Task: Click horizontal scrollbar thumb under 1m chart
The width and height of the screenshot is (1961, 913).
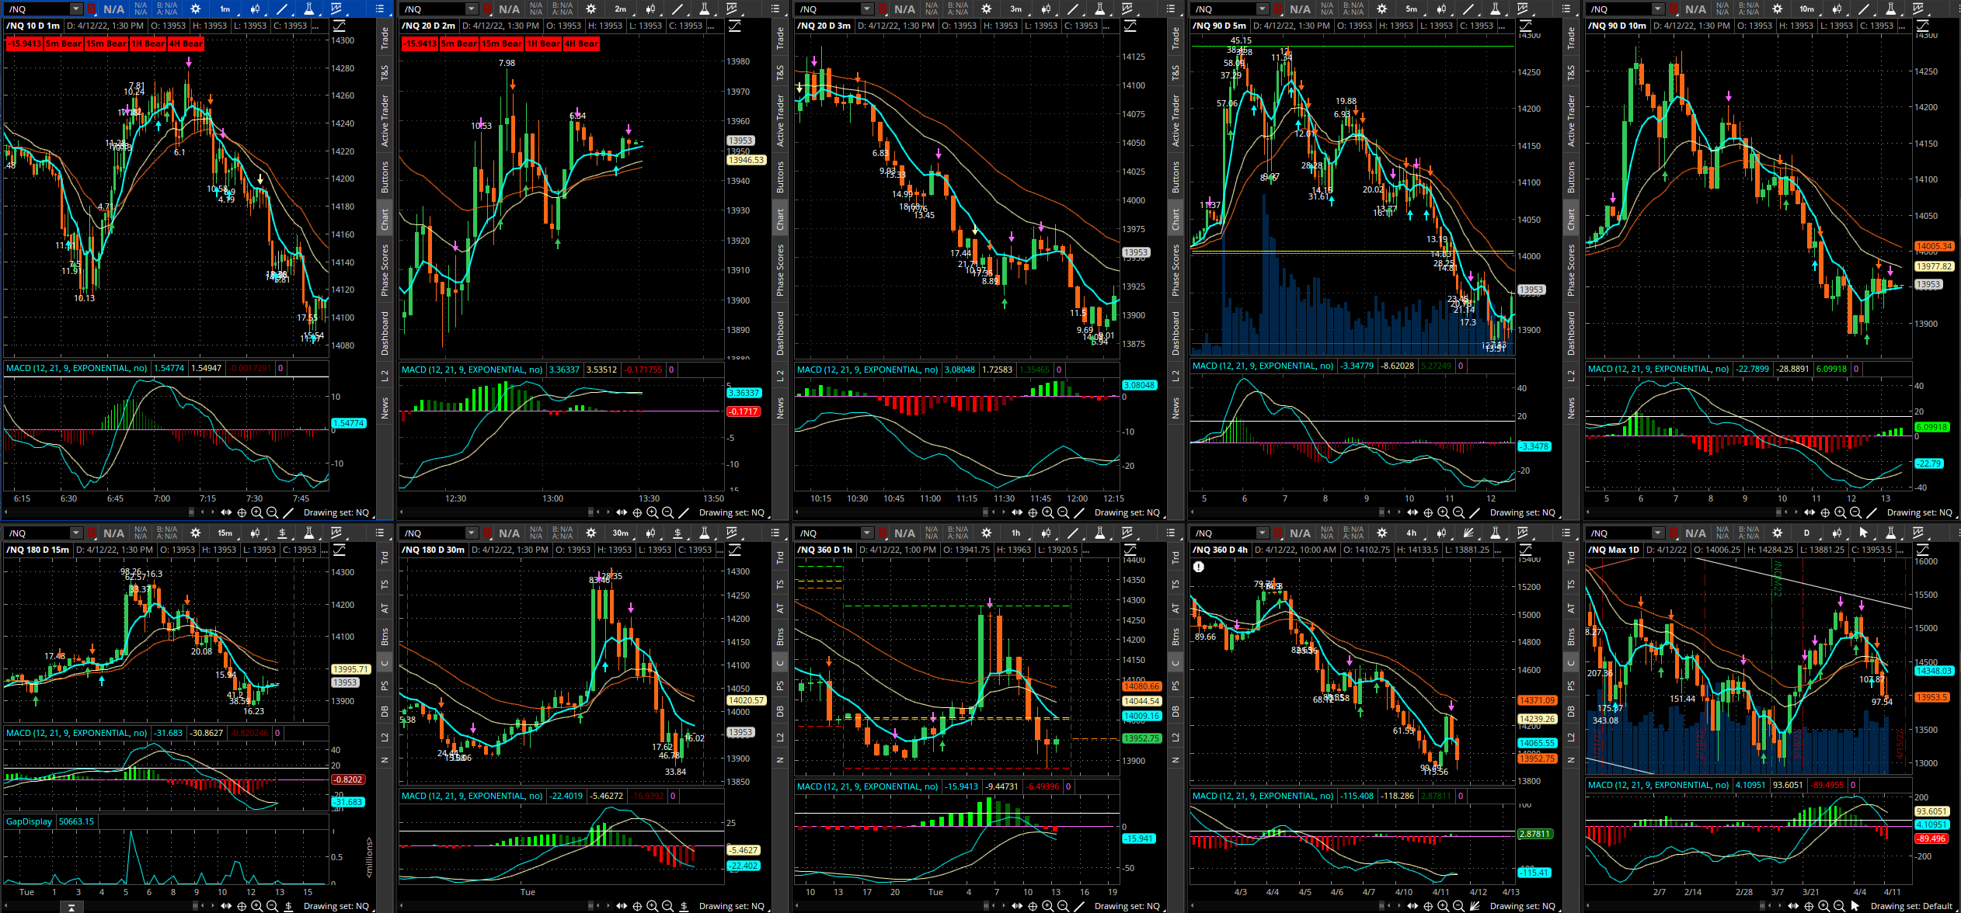Action: pyautogui.click(x=191, y=512)
